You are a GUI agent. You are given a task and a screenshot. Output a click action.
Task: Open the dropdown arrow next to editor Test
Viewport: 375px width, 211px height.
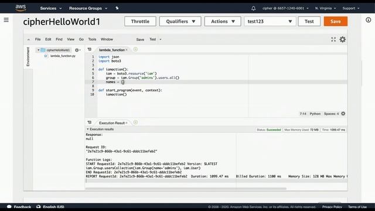[161, 39]
